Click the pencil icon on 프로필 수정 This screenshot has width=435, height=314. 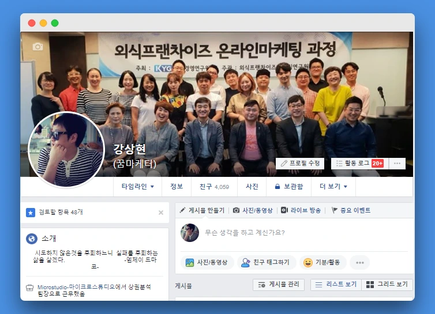pos(284,163)
